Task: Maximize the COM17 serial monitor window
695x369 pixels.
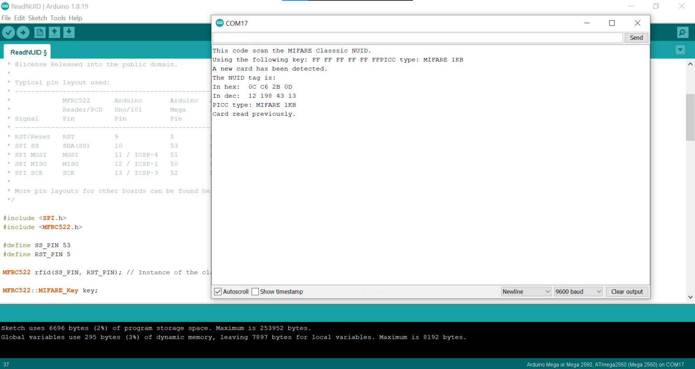Action: (612, 23)
